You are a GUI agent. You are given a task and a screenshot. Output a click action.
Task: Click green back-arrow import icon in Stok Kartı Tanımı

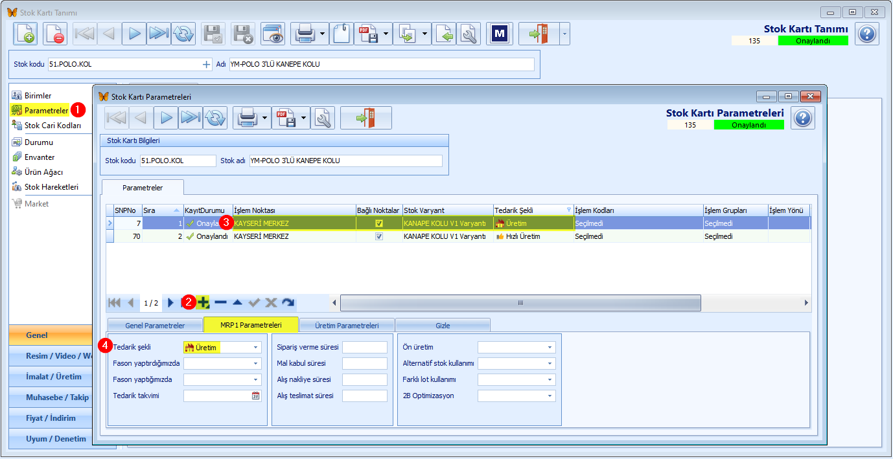444,34
